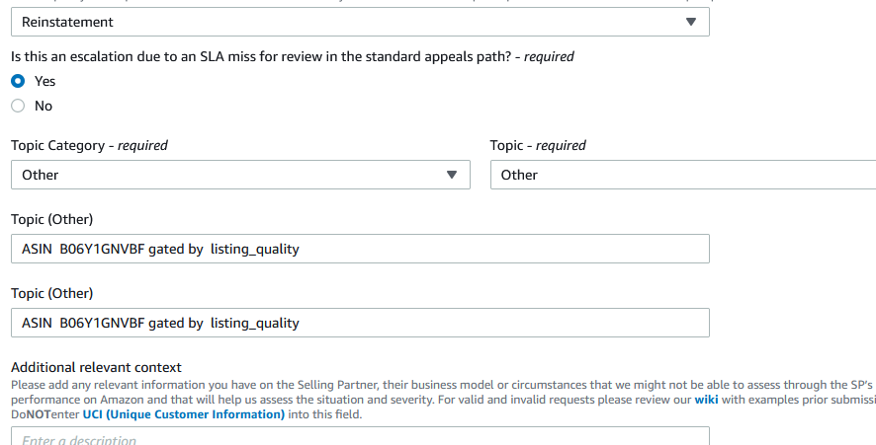The height and width of the screenshot is (445, 876).
Task: Click the first "Topic (Other)" field label
Action: (52, 219)
